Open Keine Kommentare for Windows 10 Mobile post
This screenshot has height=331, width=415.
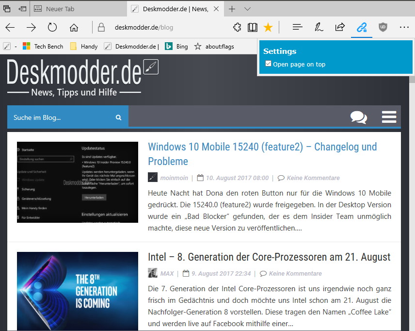coord(313,178)
